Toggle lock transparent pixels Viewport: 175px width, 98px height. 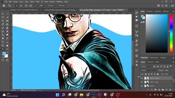click(x=146, y=74)
